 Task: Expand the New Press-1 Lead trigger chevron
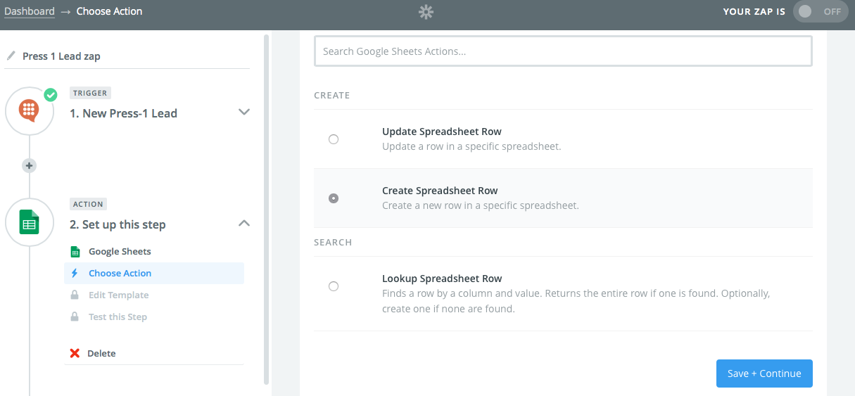click(244, 112)
